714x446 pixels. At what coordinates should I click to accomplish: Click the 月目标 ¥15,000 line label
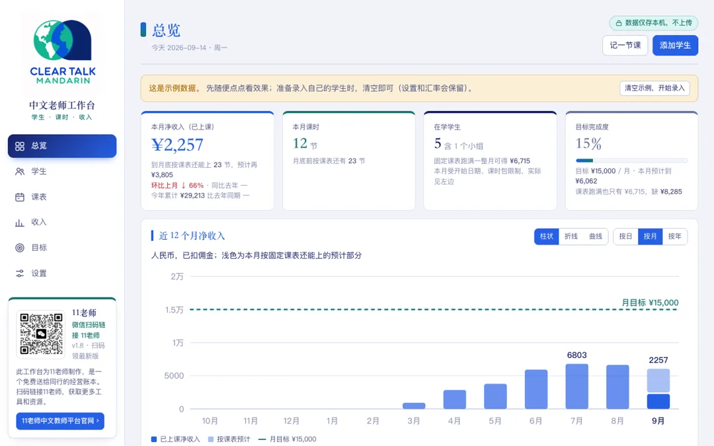(650, 303)
